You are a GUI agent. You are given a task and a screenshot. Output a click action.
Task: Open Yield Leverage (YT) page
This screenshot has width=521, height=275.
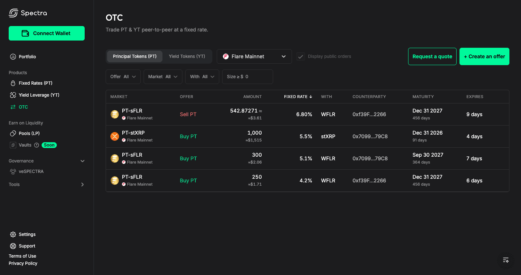(39, 95)
